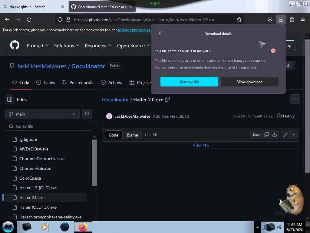Expand the Solutions menu
310x233 pixels.
(x=67, y=46)
